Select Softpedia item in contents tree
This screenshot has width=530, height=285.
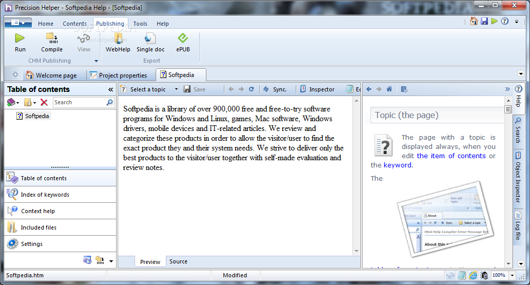coord(33,116)
